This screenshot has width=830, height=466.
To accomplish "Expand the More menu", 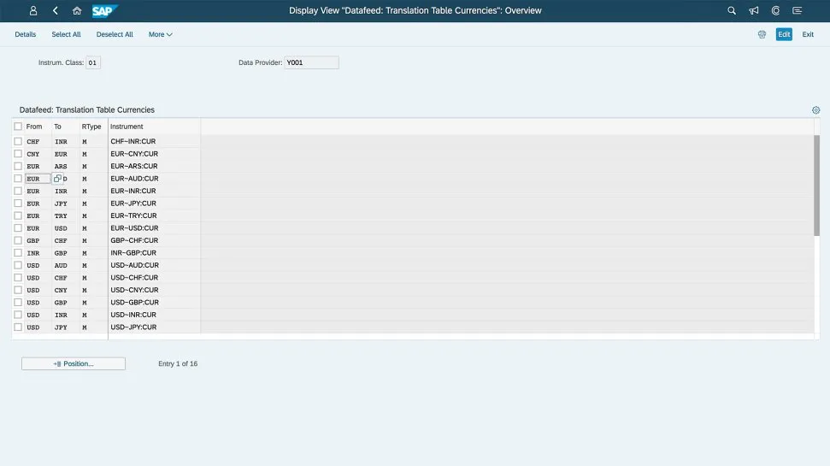I will click(x=160, y=34).
